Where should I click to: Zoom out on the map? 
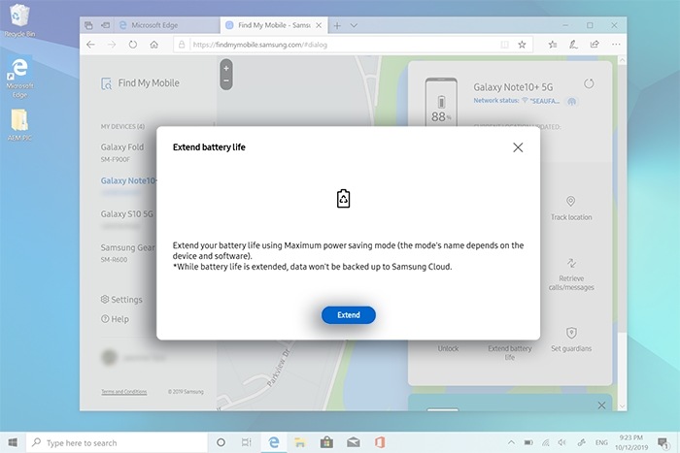[x=226, y=81]
